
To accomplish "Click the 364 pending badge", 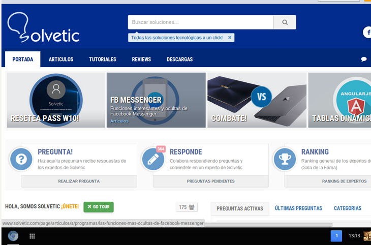I will point(161,149).
